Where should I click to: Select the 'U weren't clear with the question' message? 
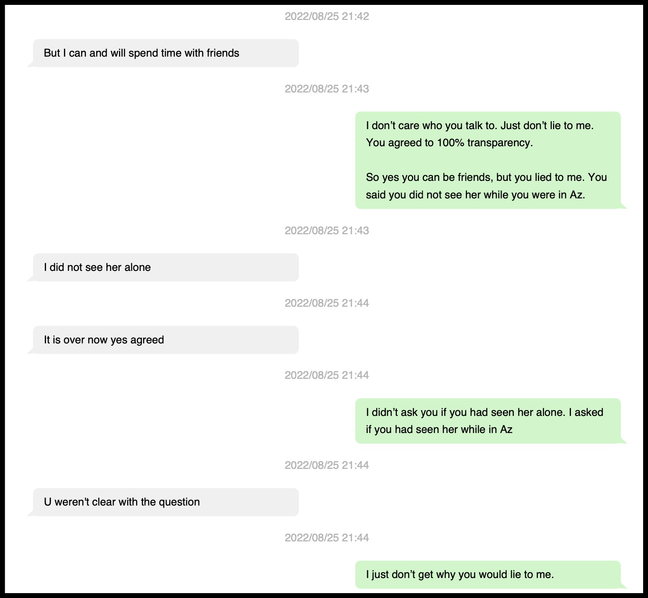click(x=165, y=502)
